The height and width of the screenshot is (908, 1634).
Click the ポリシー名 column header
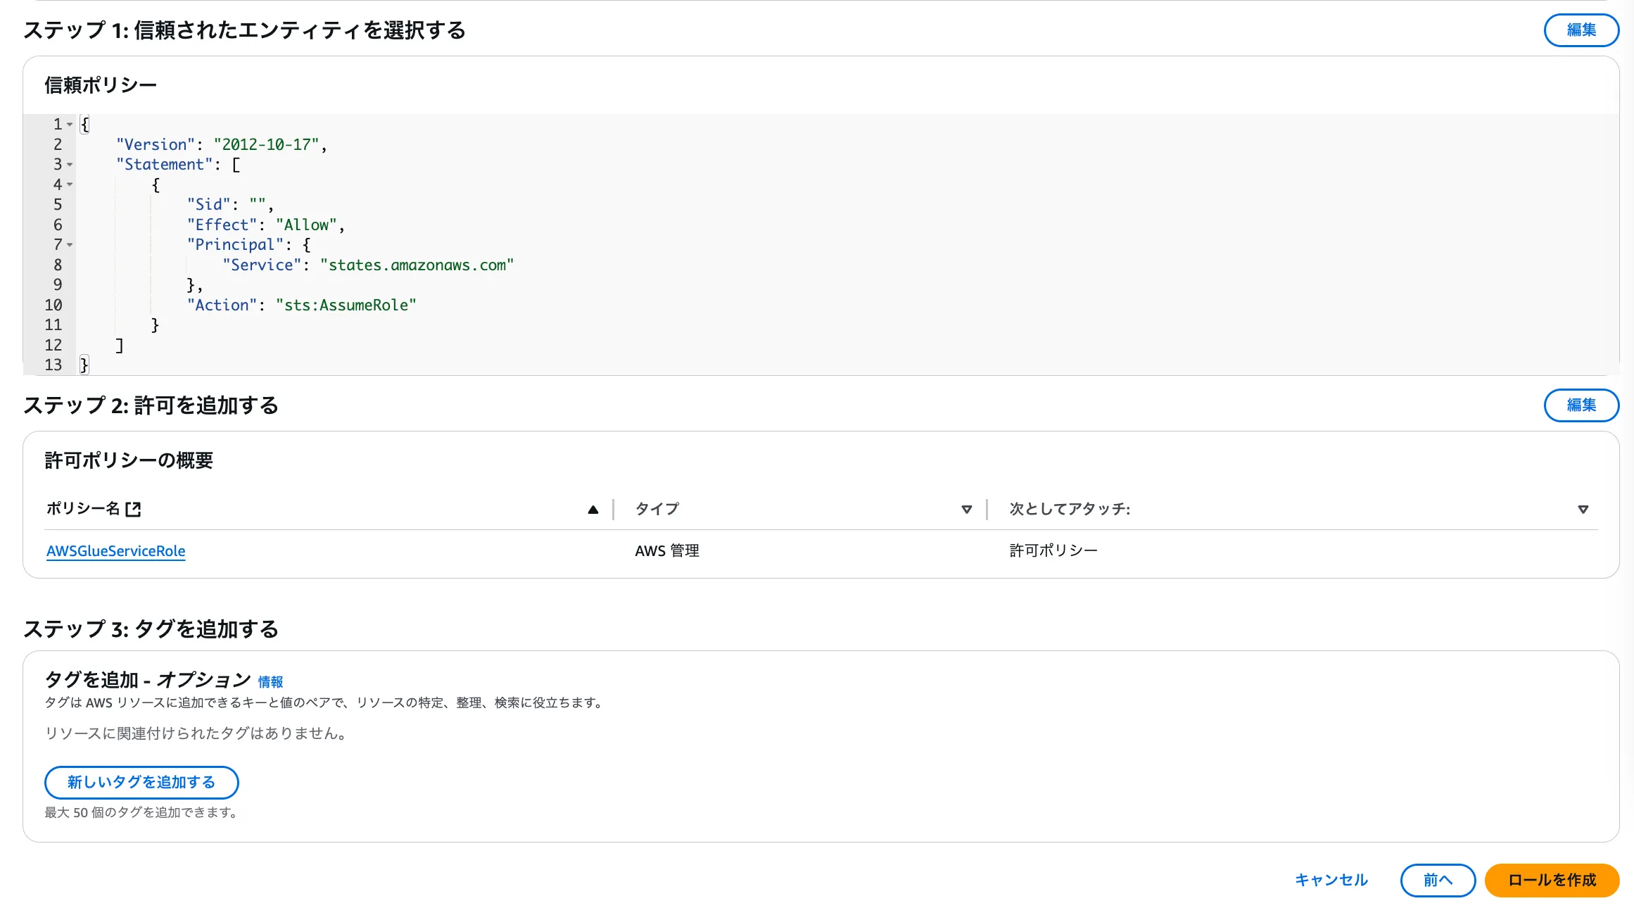83,509
